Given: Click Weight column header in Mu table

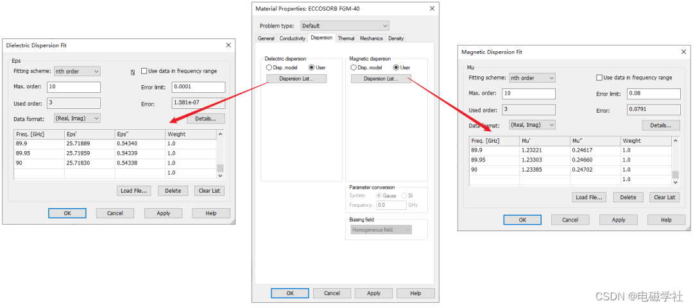Looking at the screenshot, I should pyautogui.click(x=646, y=141).
